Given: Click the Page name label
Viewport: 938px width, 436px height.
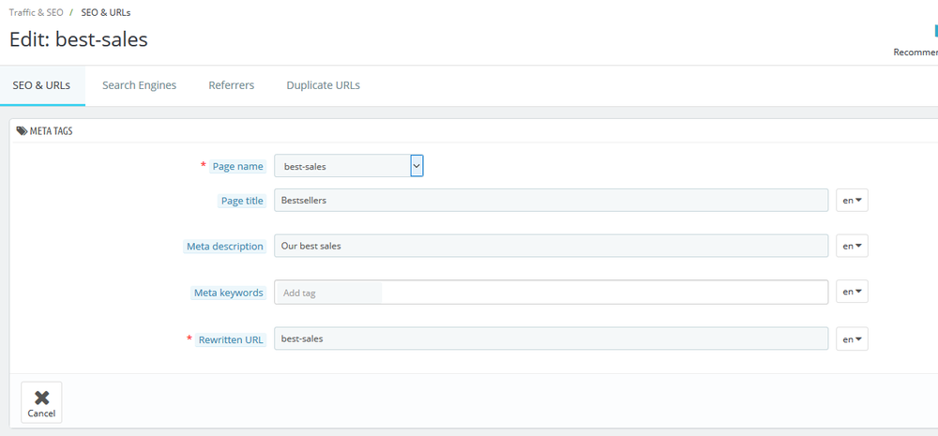Looking at the screenshot, I should tap(237, 167).
